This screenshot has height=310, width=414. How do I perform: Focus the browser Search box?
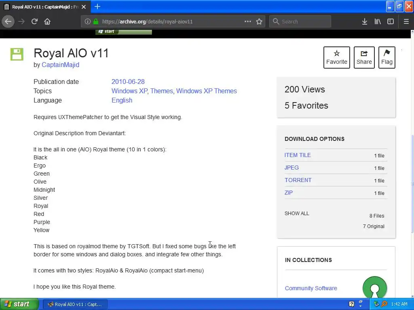[x=300, y=22]
